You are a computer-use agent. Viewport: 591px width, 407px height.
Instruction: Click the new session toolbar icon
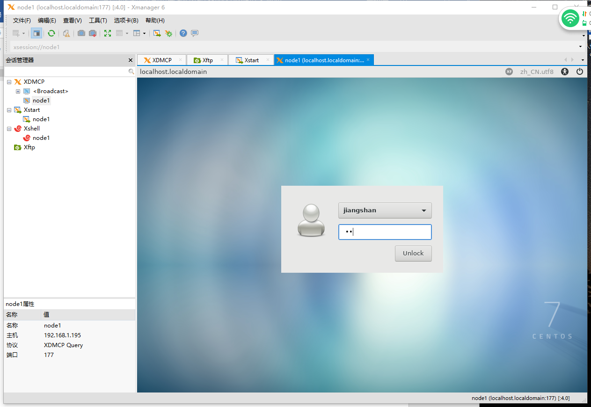coord(16,33)
